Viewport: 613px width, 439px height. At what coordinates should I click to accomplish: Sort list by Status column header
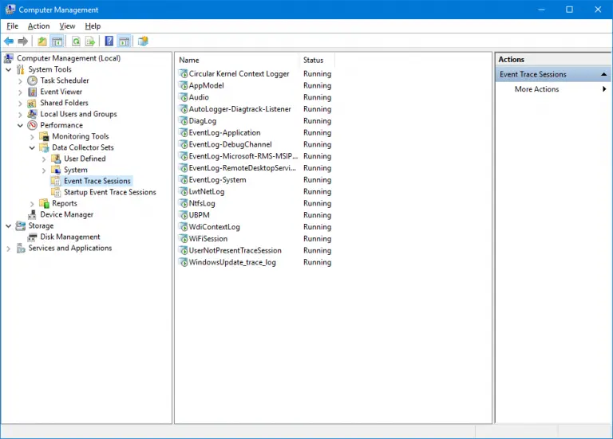(x=314, y=60)
